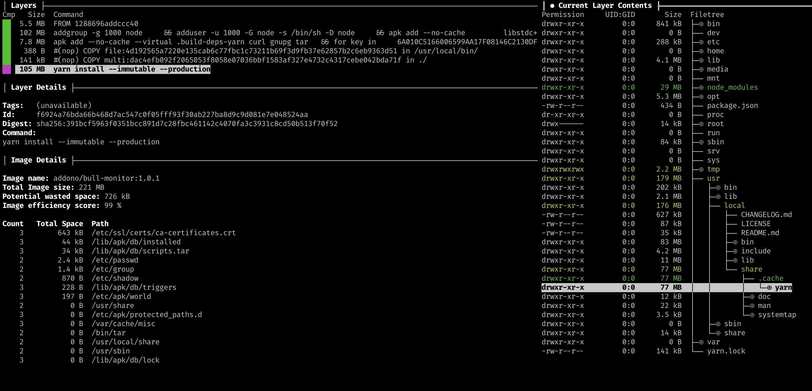The height and width of the screenshot is (391, 812).
Task: Expand the systemtap folder node
Action: click(x=752, y=315)
